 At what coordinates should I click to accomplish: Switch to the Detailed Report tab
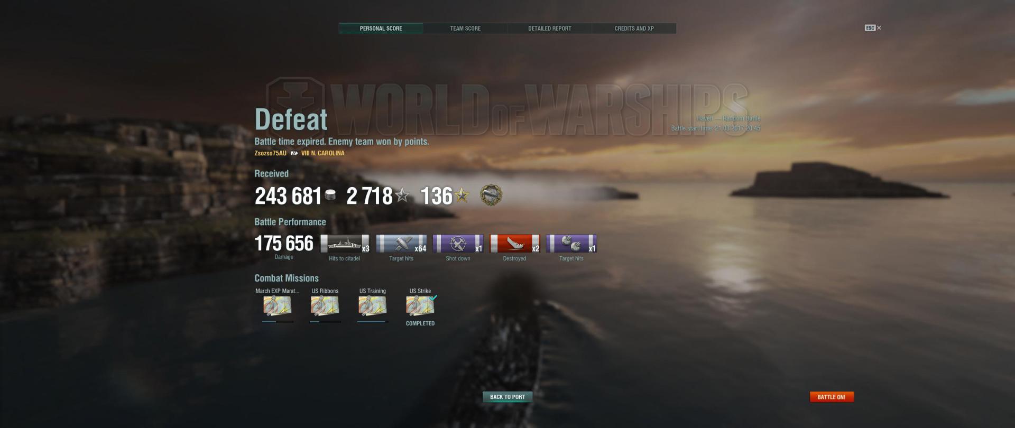point(549,29)
